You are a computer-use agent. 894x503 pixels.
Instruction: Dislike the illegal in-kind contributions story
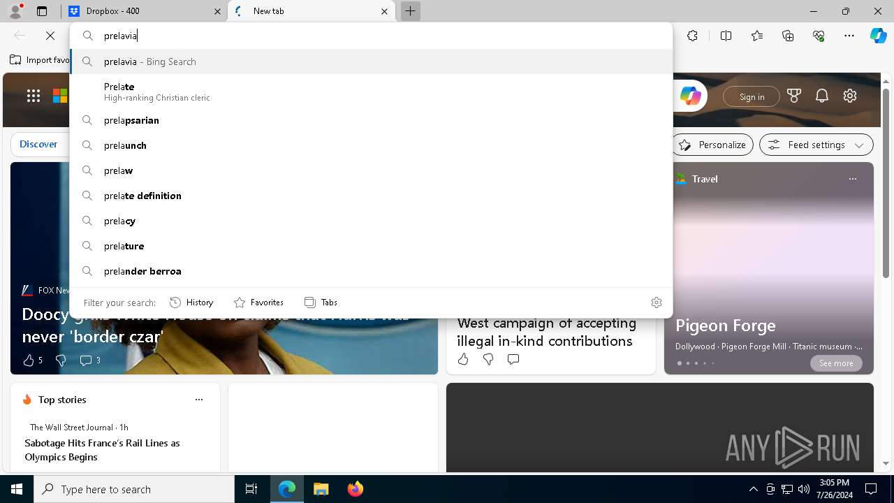coord(488,359)
